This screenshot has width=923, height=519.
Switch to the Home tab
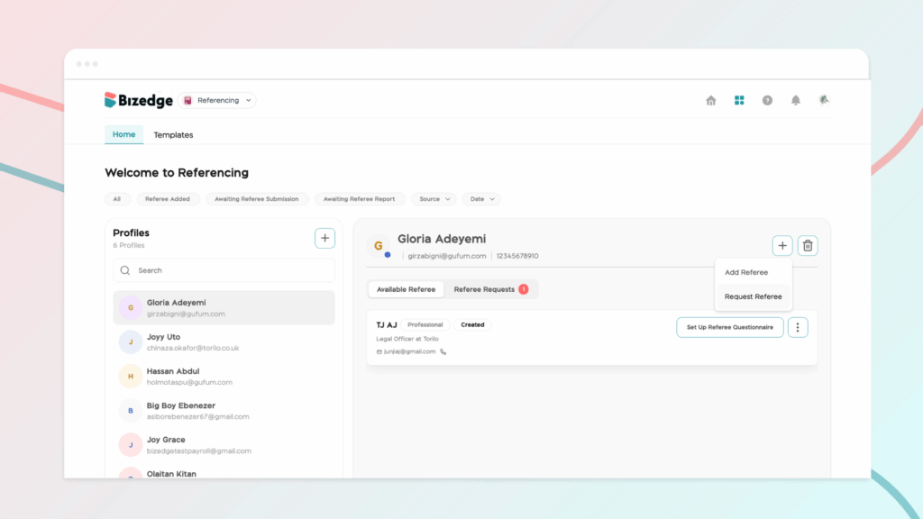[x=123, y=134]
